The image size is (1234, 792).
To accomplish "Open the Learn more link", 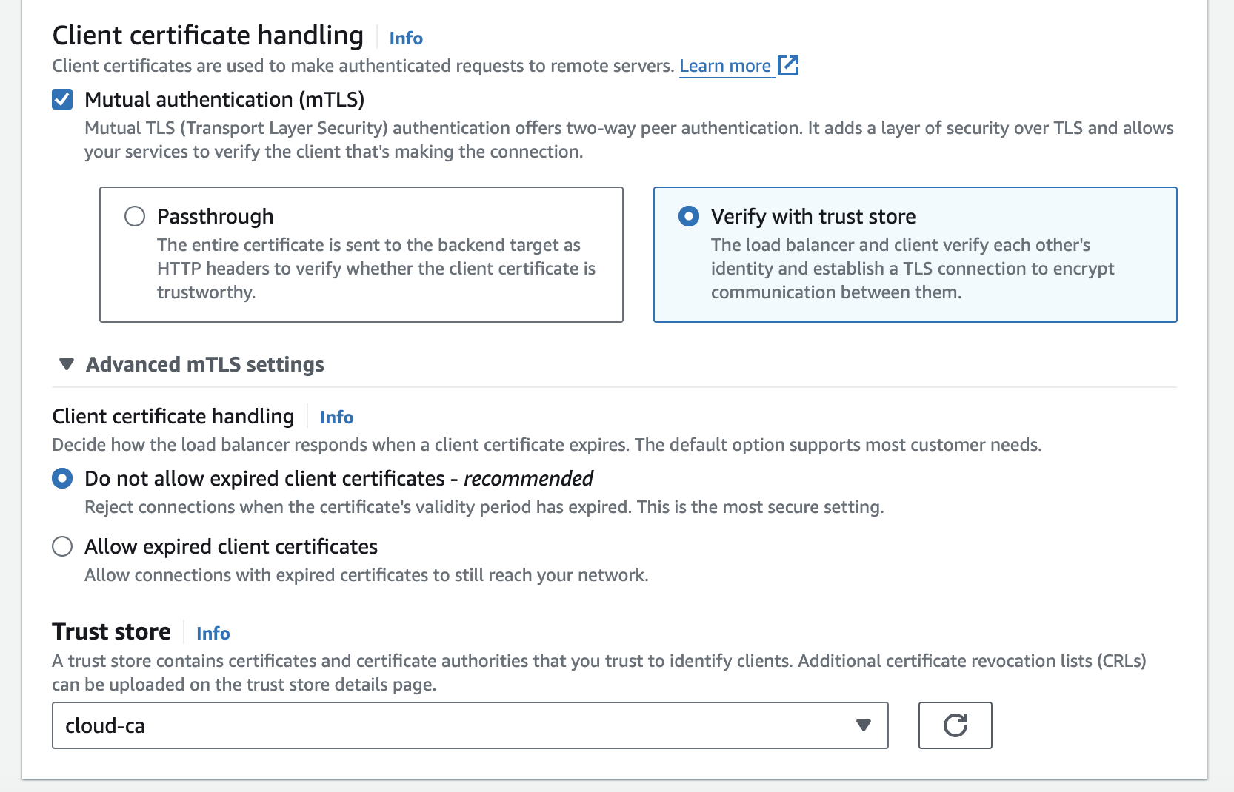I will (725, 66).
